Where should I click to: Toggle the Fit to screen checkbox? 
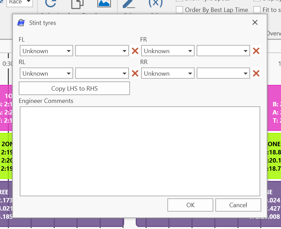[x=257, y=10]
